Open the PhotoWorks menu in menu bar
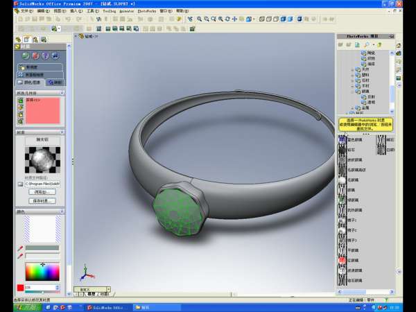The width and height of the screenshot is (416, 312). [x=146, y=12]
